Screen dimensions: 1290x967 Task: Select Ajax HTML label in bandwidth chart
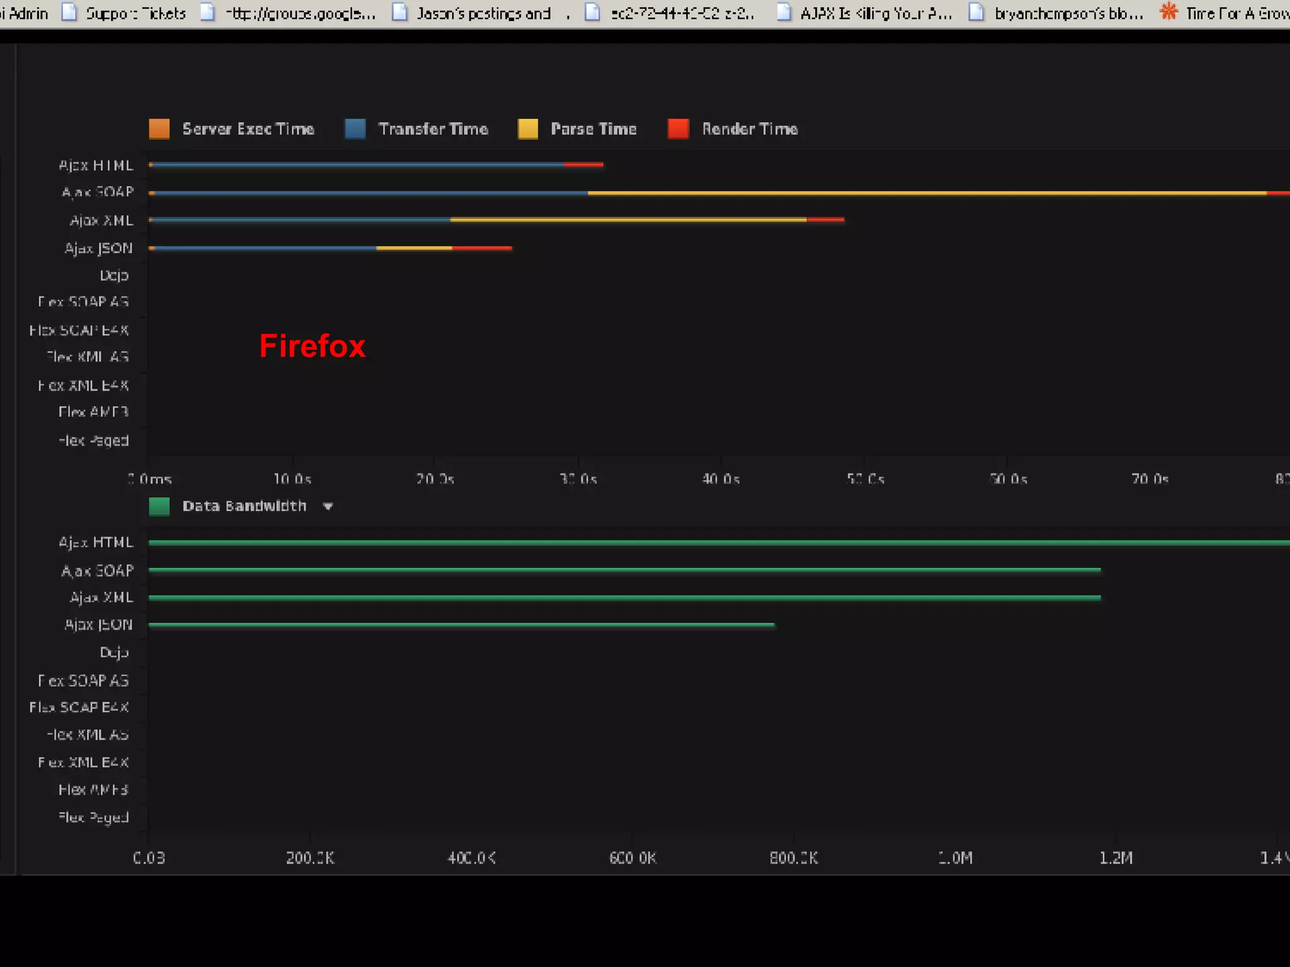[x=96, y=543]
